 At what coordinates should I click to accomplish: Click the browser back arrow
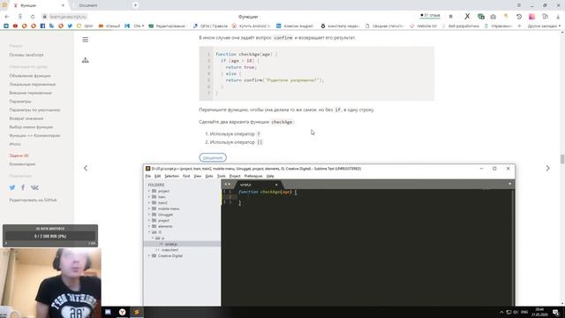click(x=7, y=17)
